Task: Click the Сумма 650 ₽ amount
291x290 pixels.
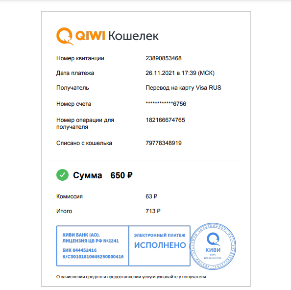Action: coord(102,175)
